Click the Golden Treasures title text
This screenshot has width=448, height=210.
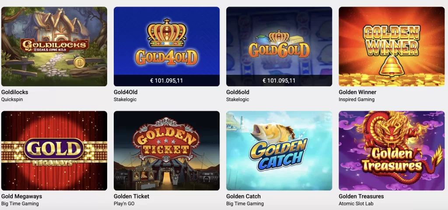(x=361, y=196)
